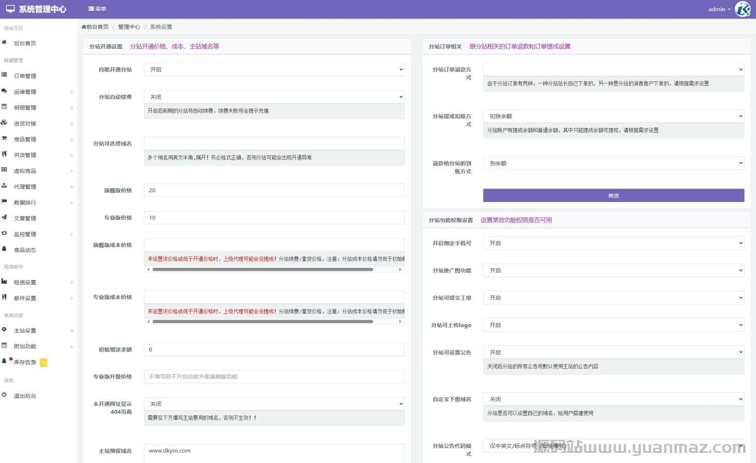This screenshot has width=756, height=463.
Task: Click the horizontal scrollbar under 旗舰版成本价格
Action: click(262, 269)
